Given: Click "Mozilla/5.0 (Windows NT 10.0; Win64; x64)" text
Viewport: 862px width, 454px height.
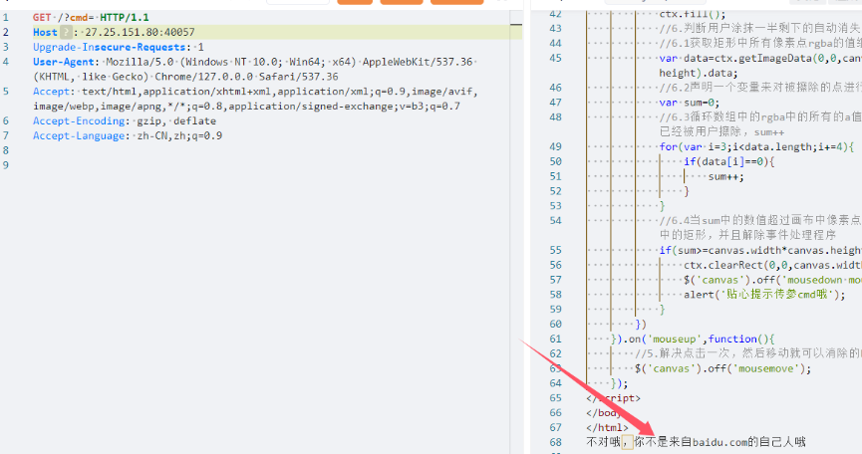Looking at the screenshot, I should pos(231,62).
